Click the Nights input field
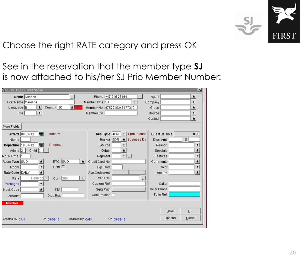 pos(25,140)
